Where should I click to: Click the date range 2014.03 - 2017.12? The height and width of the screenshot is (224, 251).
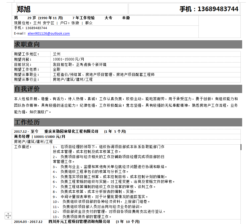coord(28,222)
